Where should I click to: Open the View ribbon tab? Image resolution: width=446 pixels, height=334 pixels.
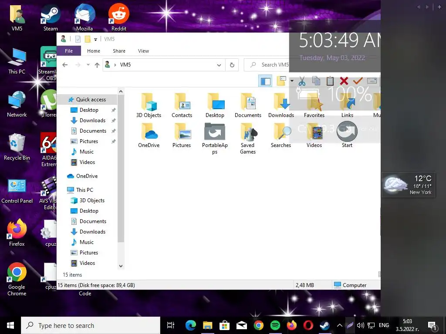(x=143, y=51)
